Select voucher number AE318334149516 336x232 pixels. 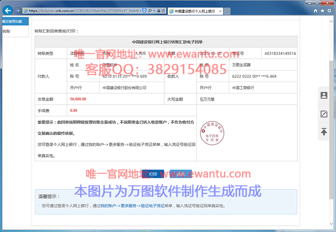[280, 53]
